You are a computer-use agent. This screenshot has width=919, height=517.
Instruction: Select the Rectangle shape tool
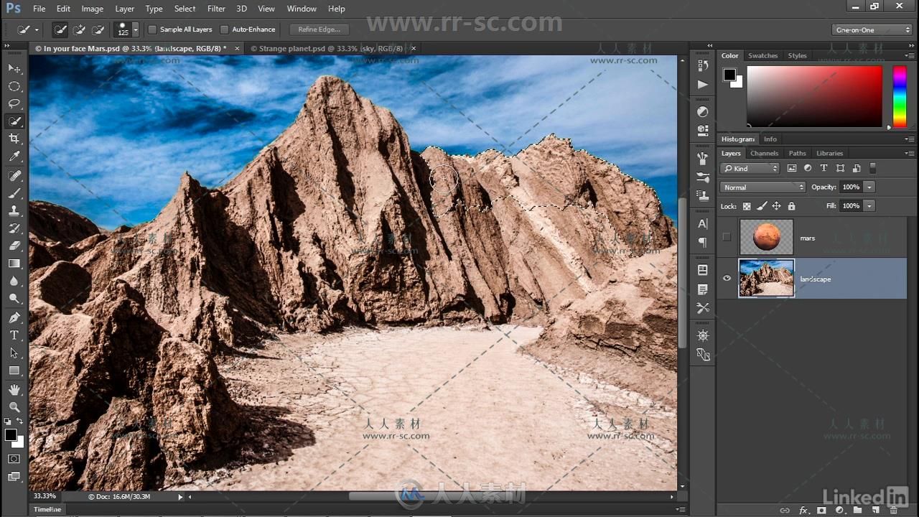pos(14,371)
